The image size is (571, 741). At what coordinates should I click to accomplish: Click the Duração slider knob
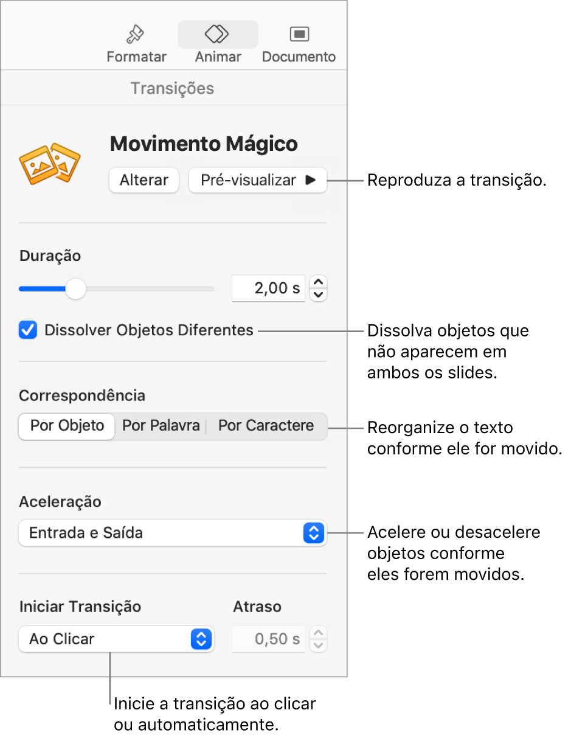75,288
